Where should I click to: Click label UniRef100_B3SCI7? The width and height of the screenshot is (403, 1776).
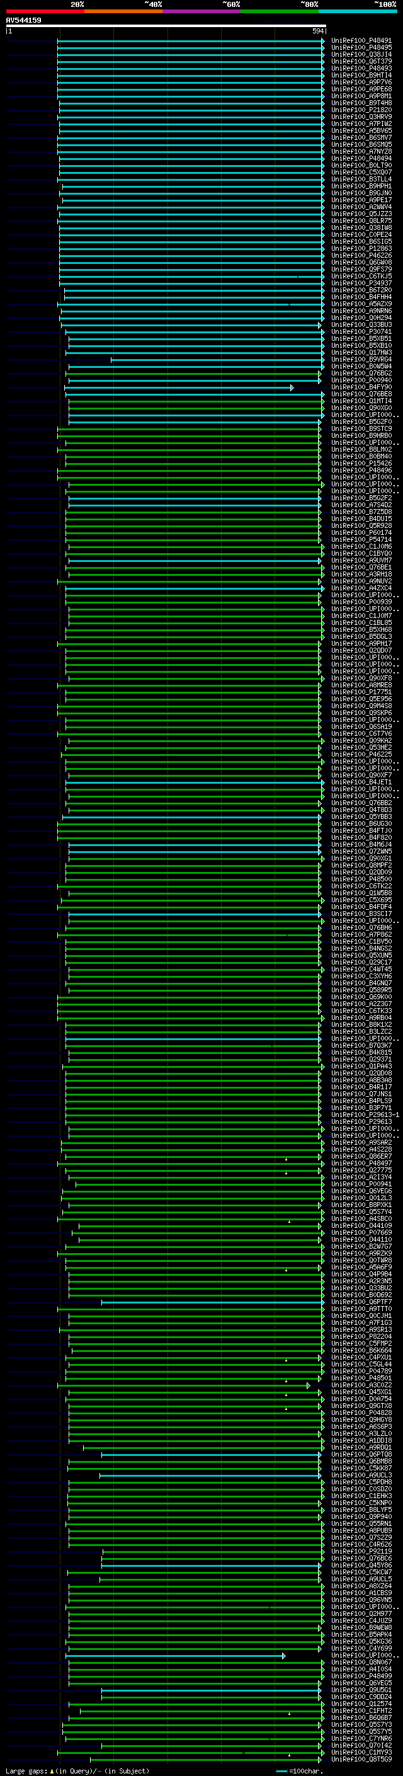(361, 914)
